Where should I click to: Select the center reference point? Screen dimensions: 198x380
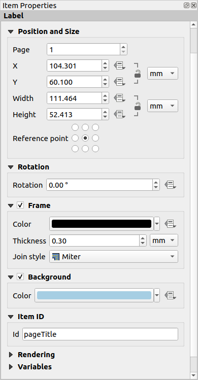[85, 138]
